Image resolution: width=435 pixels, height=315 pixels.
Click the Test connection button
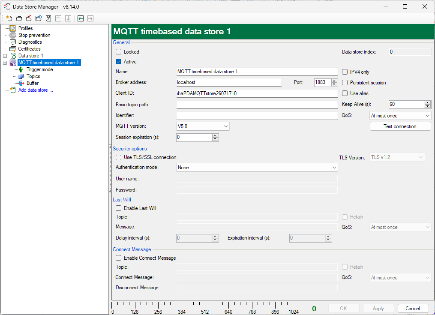point(400,126)
